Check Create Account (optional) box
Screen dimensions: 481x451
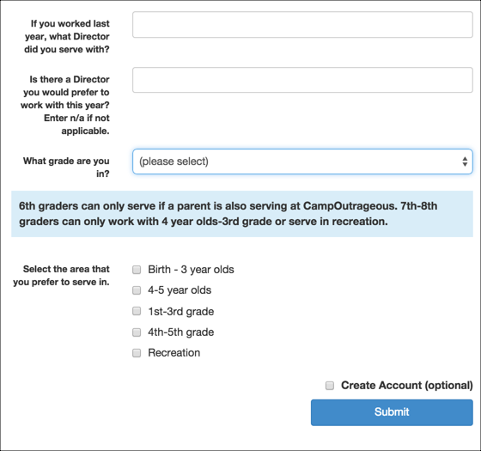tap(330, 386)
